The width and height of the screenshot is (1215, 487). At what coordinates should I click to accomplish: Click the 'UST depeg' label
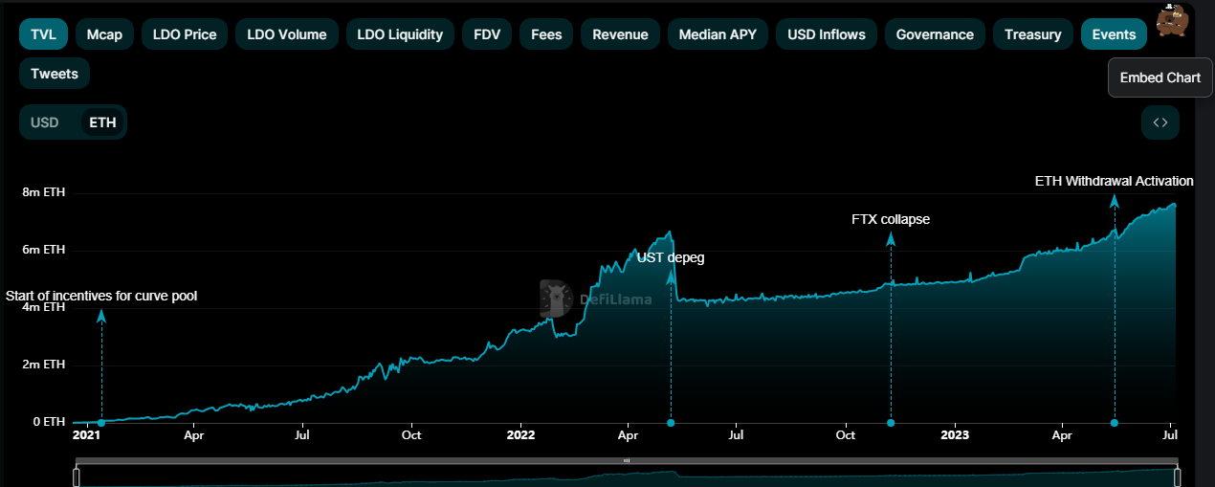(x=671, y=257)
